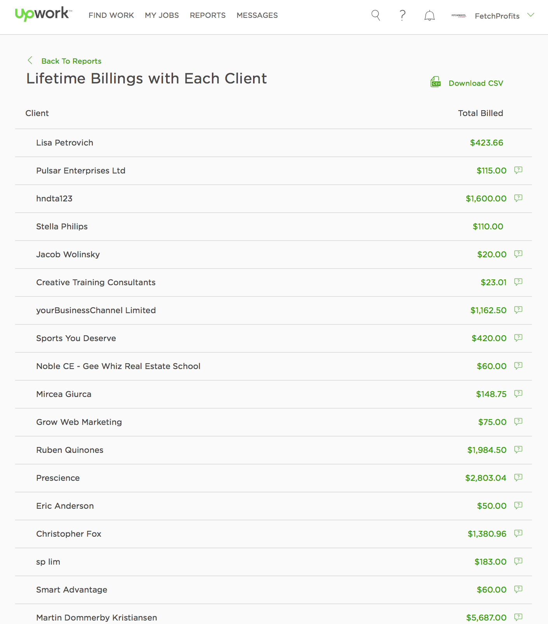Select the Lisa Petrovich client name

[x=64, y=143]
